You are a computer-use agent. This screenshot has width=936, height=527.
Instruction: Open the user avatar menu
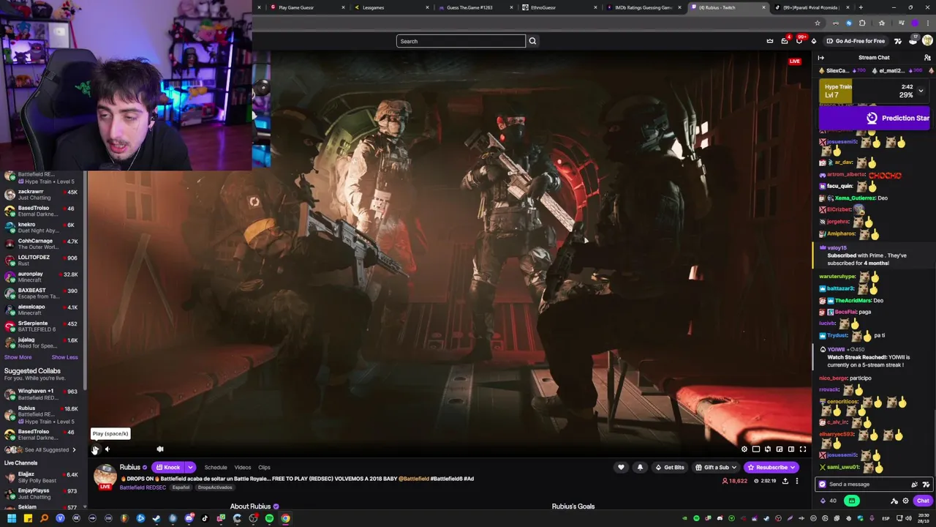(x=927, y=41)
